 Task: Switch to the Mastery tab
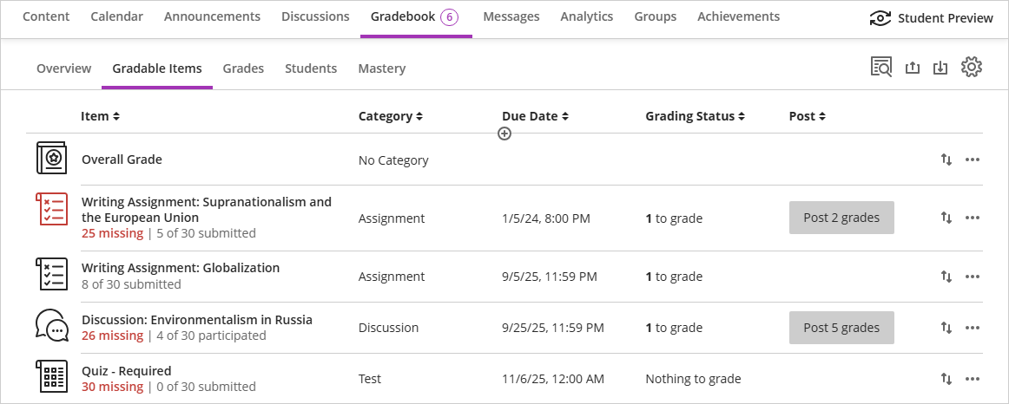[381, 68]
